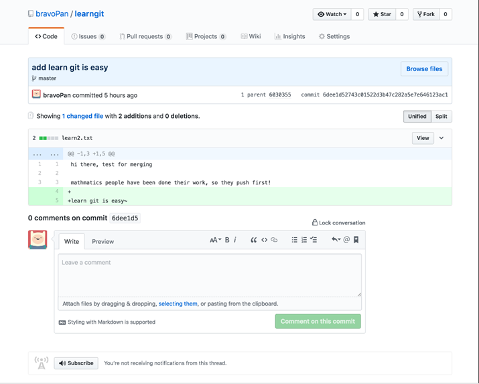Click the Markdown icon below editor

coord(62,322)
